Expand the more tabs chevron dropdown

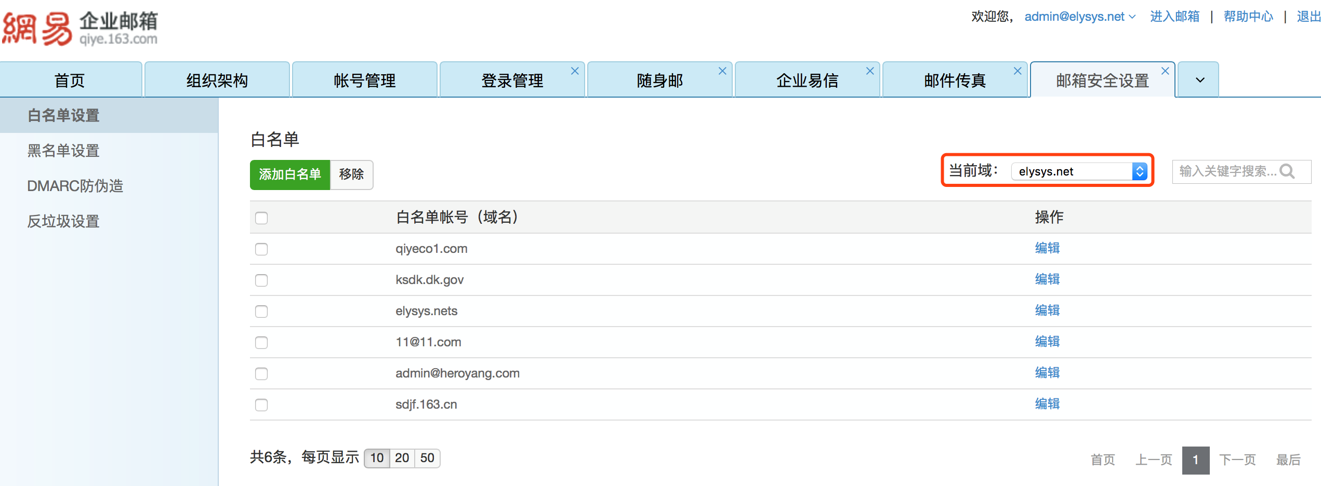[1200, 80]
